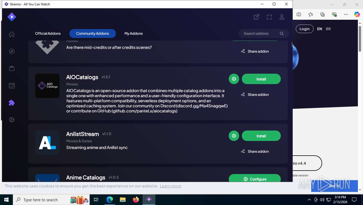Open Microsoft Edge from taskbar
The width and height of the screenshot is (363, 205).
coord(110,200)
